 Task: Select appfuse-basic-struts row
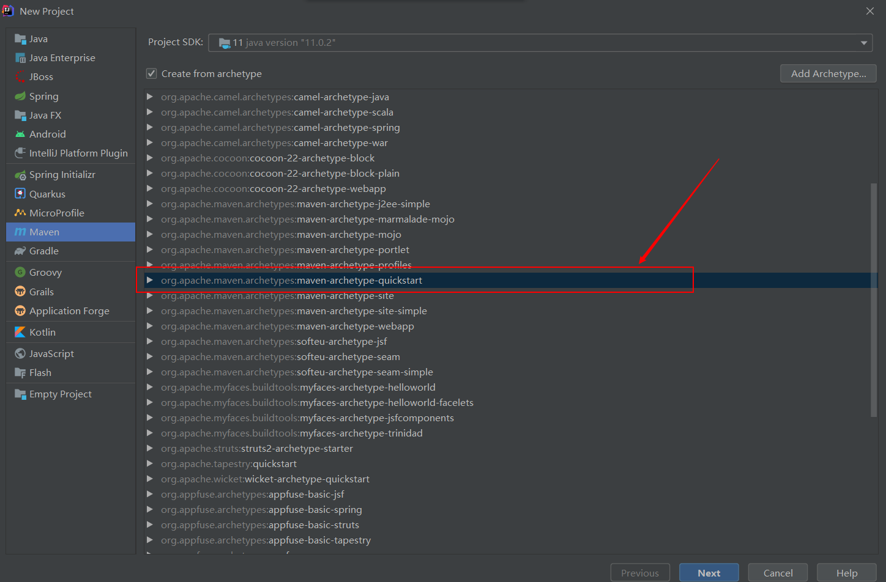coord(511,525)
